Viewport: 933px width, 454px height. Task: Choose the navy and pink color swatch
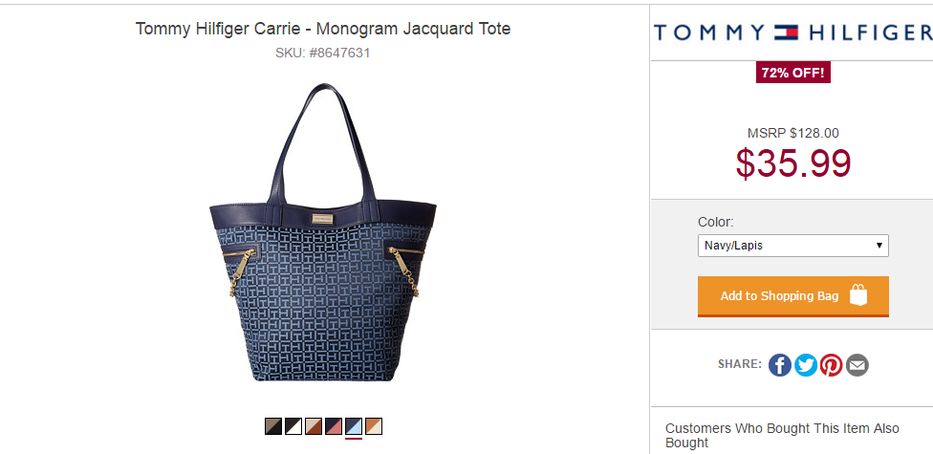tap(334, 426)
